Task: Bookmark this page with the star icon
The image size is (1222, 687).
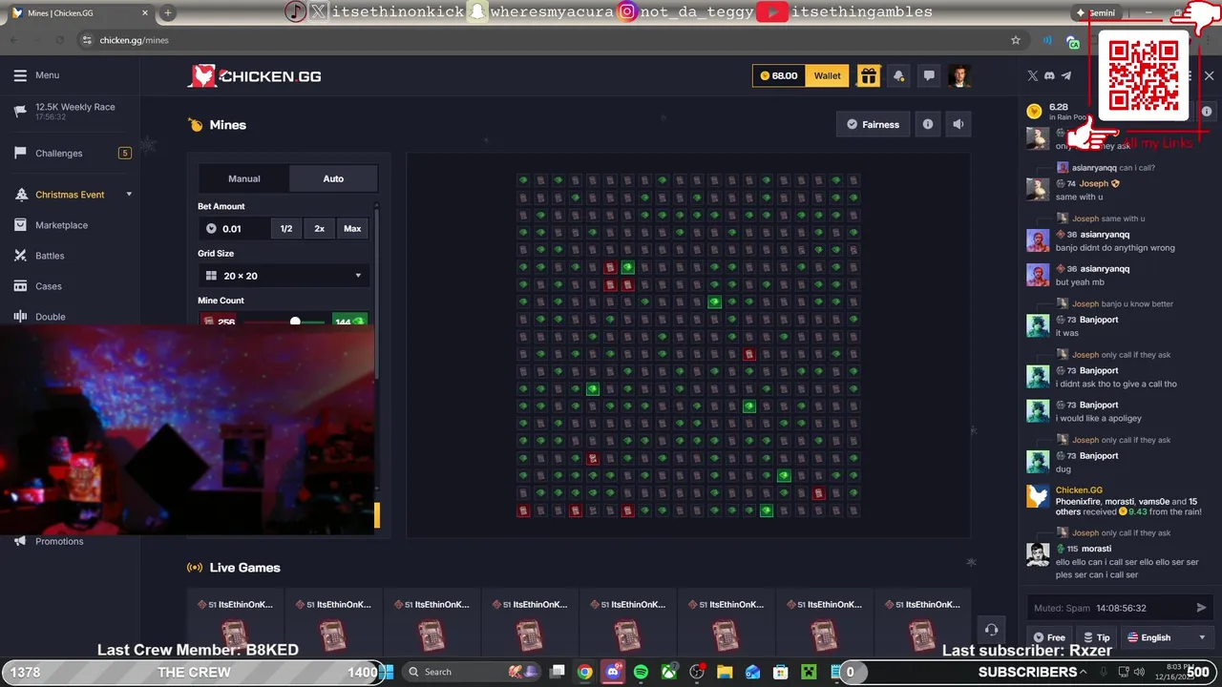Action: (1016, 40)
